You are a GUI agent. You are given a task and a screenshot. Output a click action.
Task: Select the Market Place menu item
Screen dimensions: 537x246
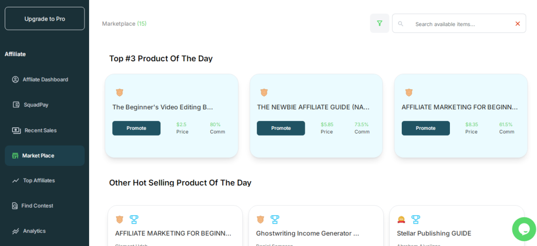(x=45, y=155)
